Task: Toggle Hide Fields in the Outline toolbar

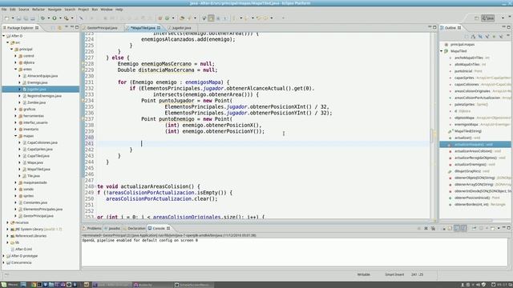Action: click(480, 37)
